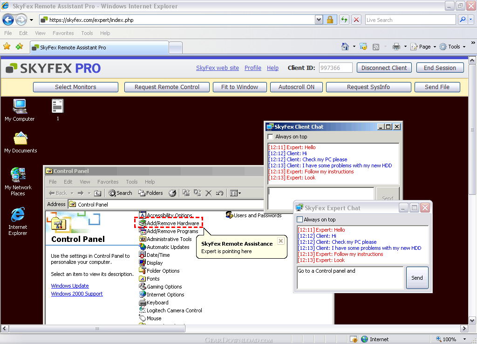Click the Live Search magnifier icon
The height and width of the screenshot is (344, 477).
463,20
